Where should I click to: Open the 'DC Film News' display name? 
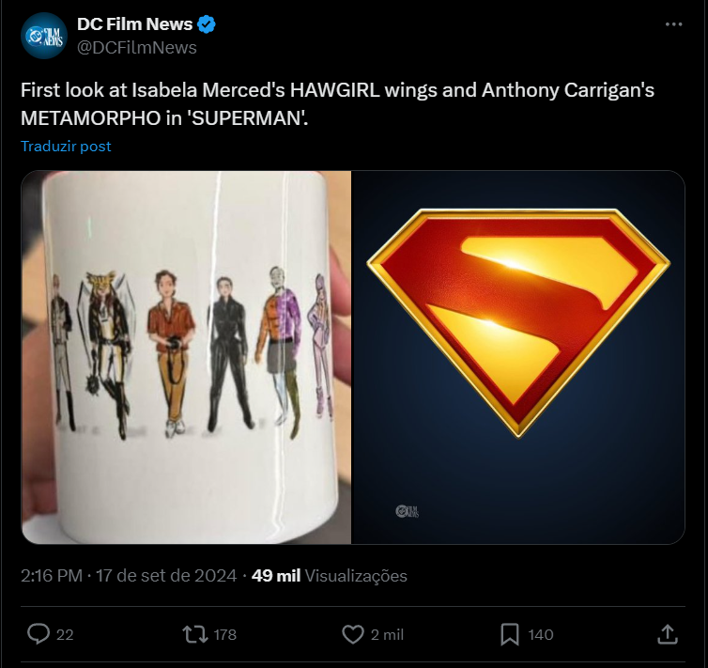134,24
